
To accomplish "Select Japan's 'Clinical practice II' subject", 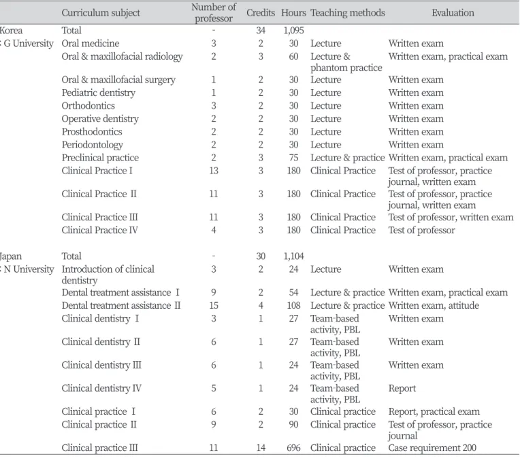I will pos(99,425).
